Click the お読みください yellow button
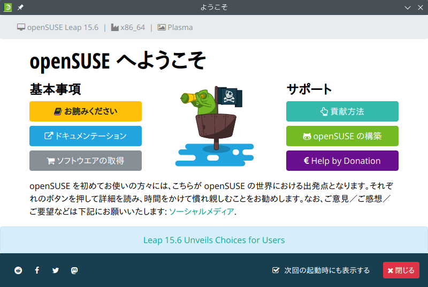Image resolution: width=428 pixels, height=287 pixels. click(86, 111)
